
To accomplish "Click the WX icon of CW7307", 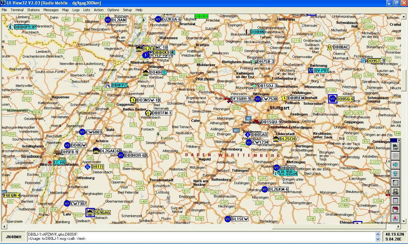I will click(x=67, y=203).
